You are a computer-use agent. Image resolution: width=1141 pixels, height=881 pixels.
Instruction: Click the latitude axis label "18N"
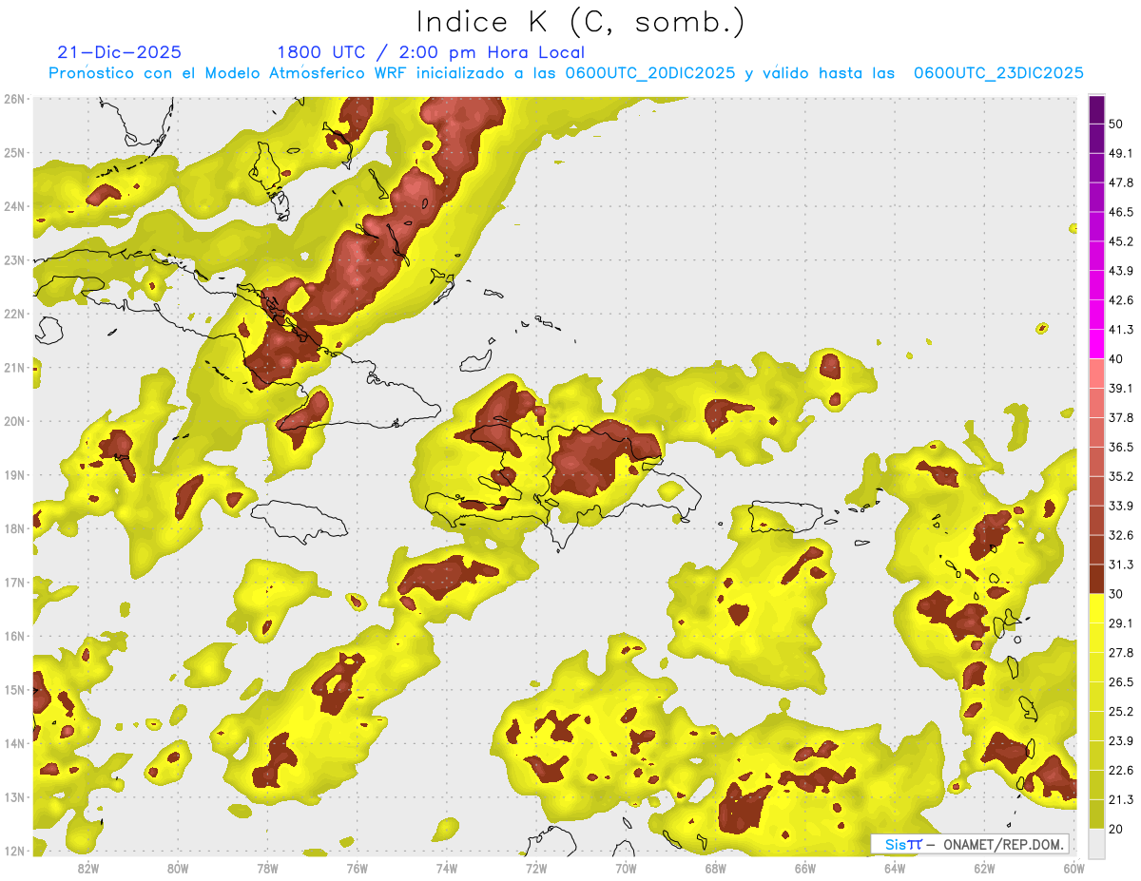point(14,528)
